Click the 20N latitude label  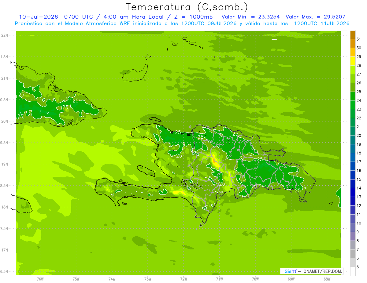click(x=4, y=121)
